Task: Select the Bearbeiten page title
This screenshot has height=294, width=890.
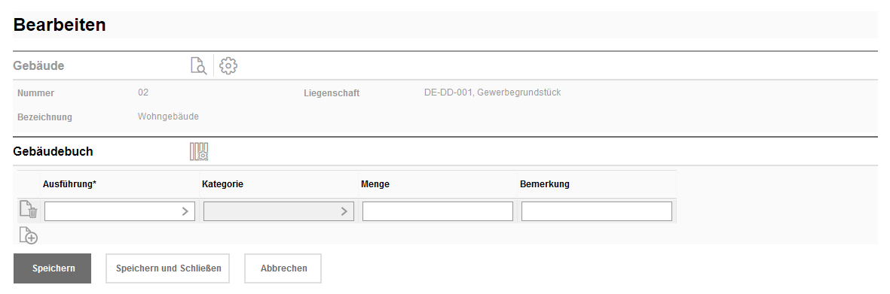Action: click(60, 25)
